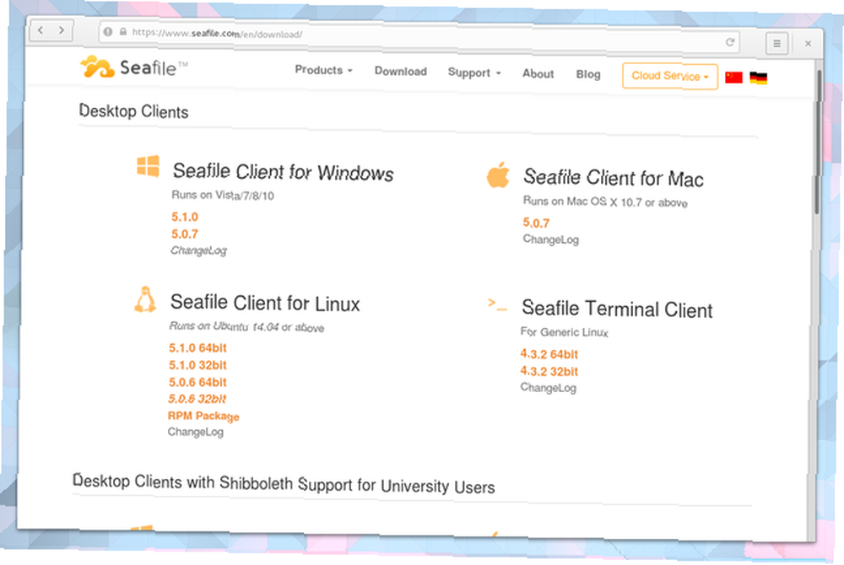Click the padlock security icon
844x565 pixels.
122,32
